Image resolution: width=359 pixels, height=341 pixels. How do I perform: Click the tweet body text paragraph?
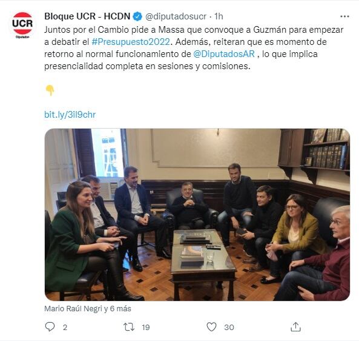(194, 48)
